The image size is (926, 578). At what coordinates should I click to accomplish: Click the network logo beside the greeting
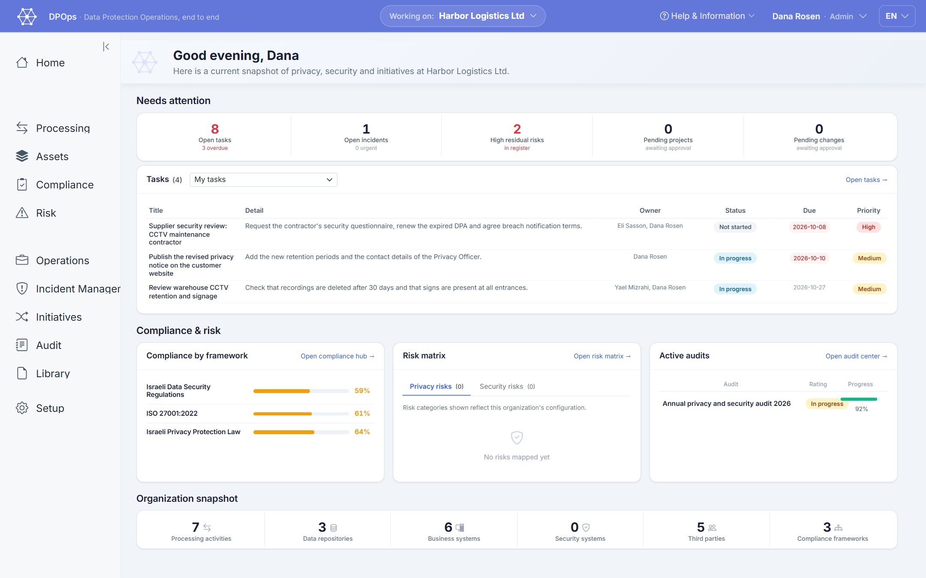[144, 63]
